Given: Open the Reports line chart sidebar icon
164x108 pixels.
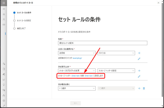Looking at the screenshot, I should [4, 79].
